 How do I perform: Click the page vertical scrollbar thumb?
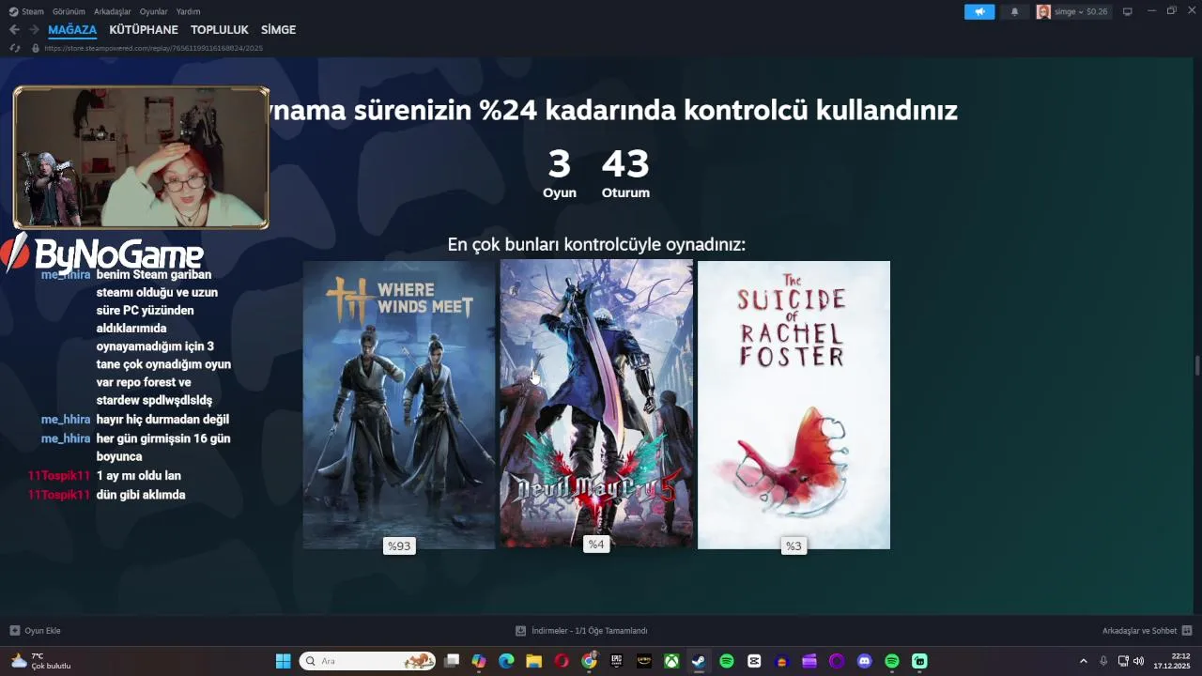pyautogui.click(x=1196, y=364)
